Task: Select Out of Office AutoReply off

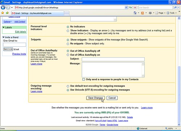Action: coord(68,51)
